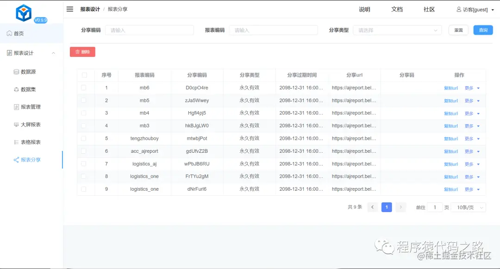Click the 报表设计 breadcrumb link
Image resolution: width=500 pixels, height=269 pixels.
point(90,9)
